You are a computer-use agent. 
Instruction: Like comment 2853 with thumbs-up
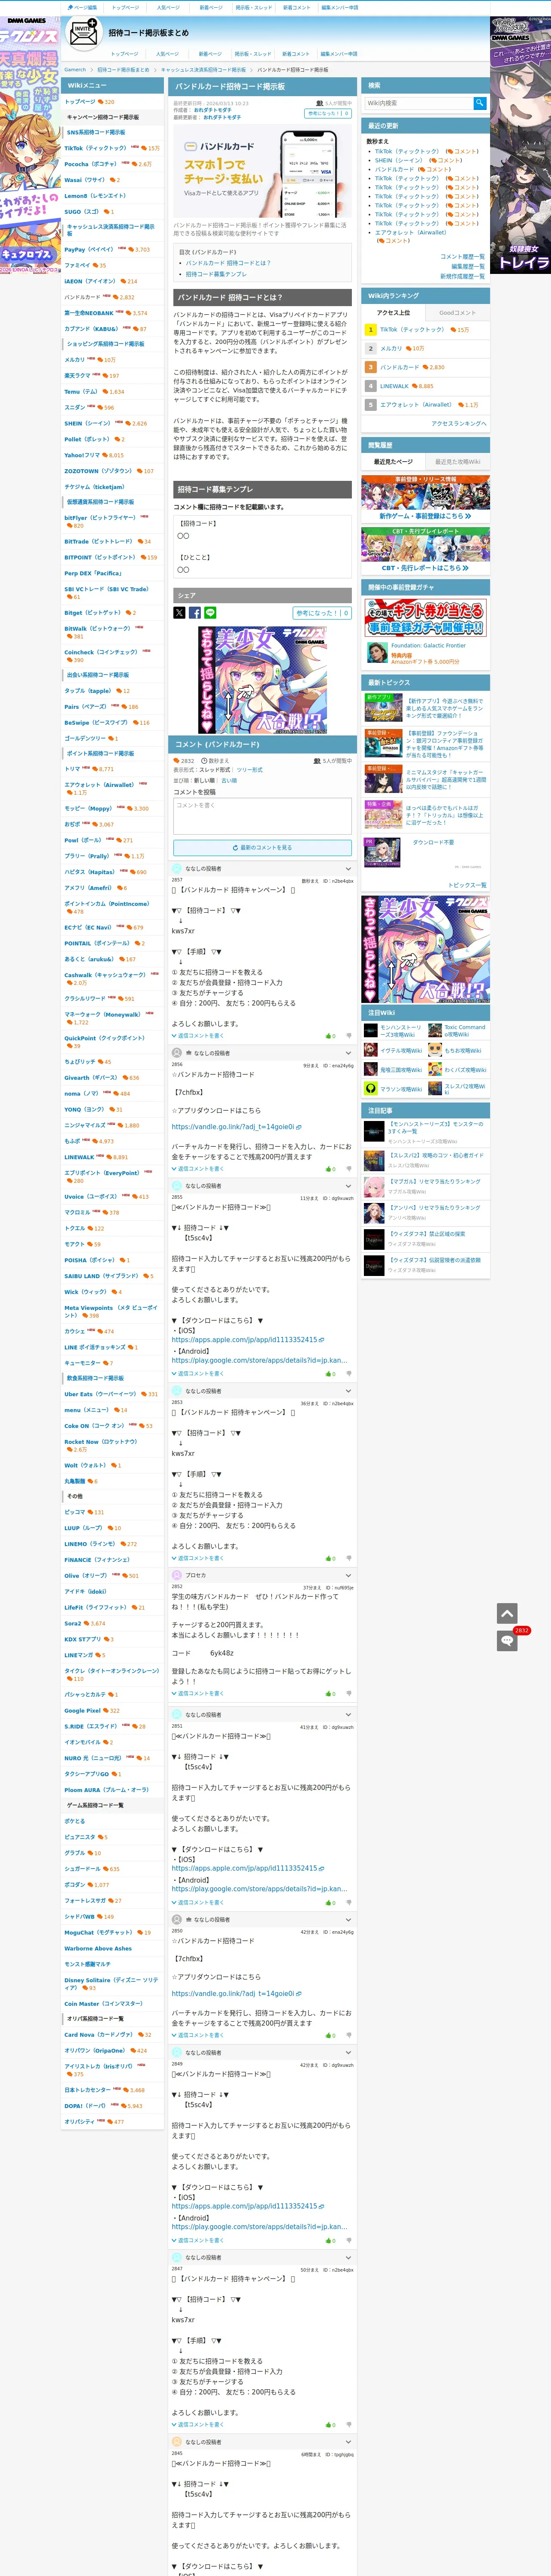pyautogui.click(x=330, y=1558)
